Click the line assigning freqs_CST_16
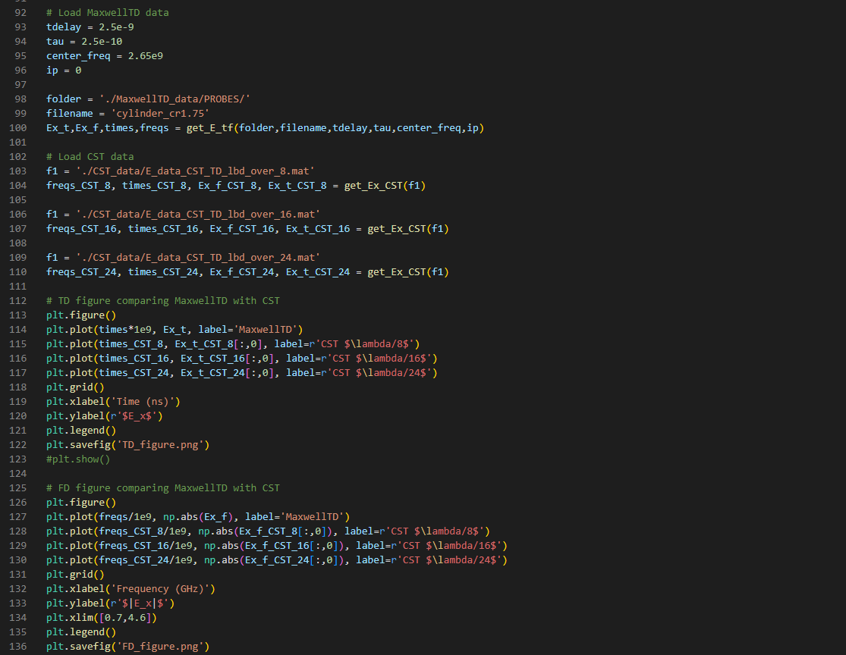 click(x=247, y=229)
